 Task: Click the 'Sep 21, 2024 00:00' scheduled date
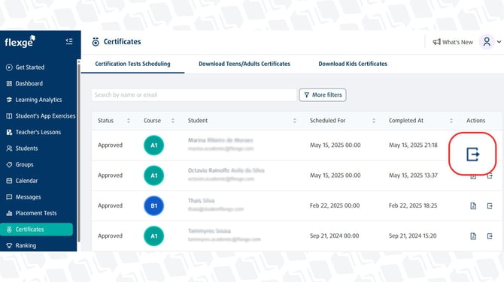tap(334, 235)
